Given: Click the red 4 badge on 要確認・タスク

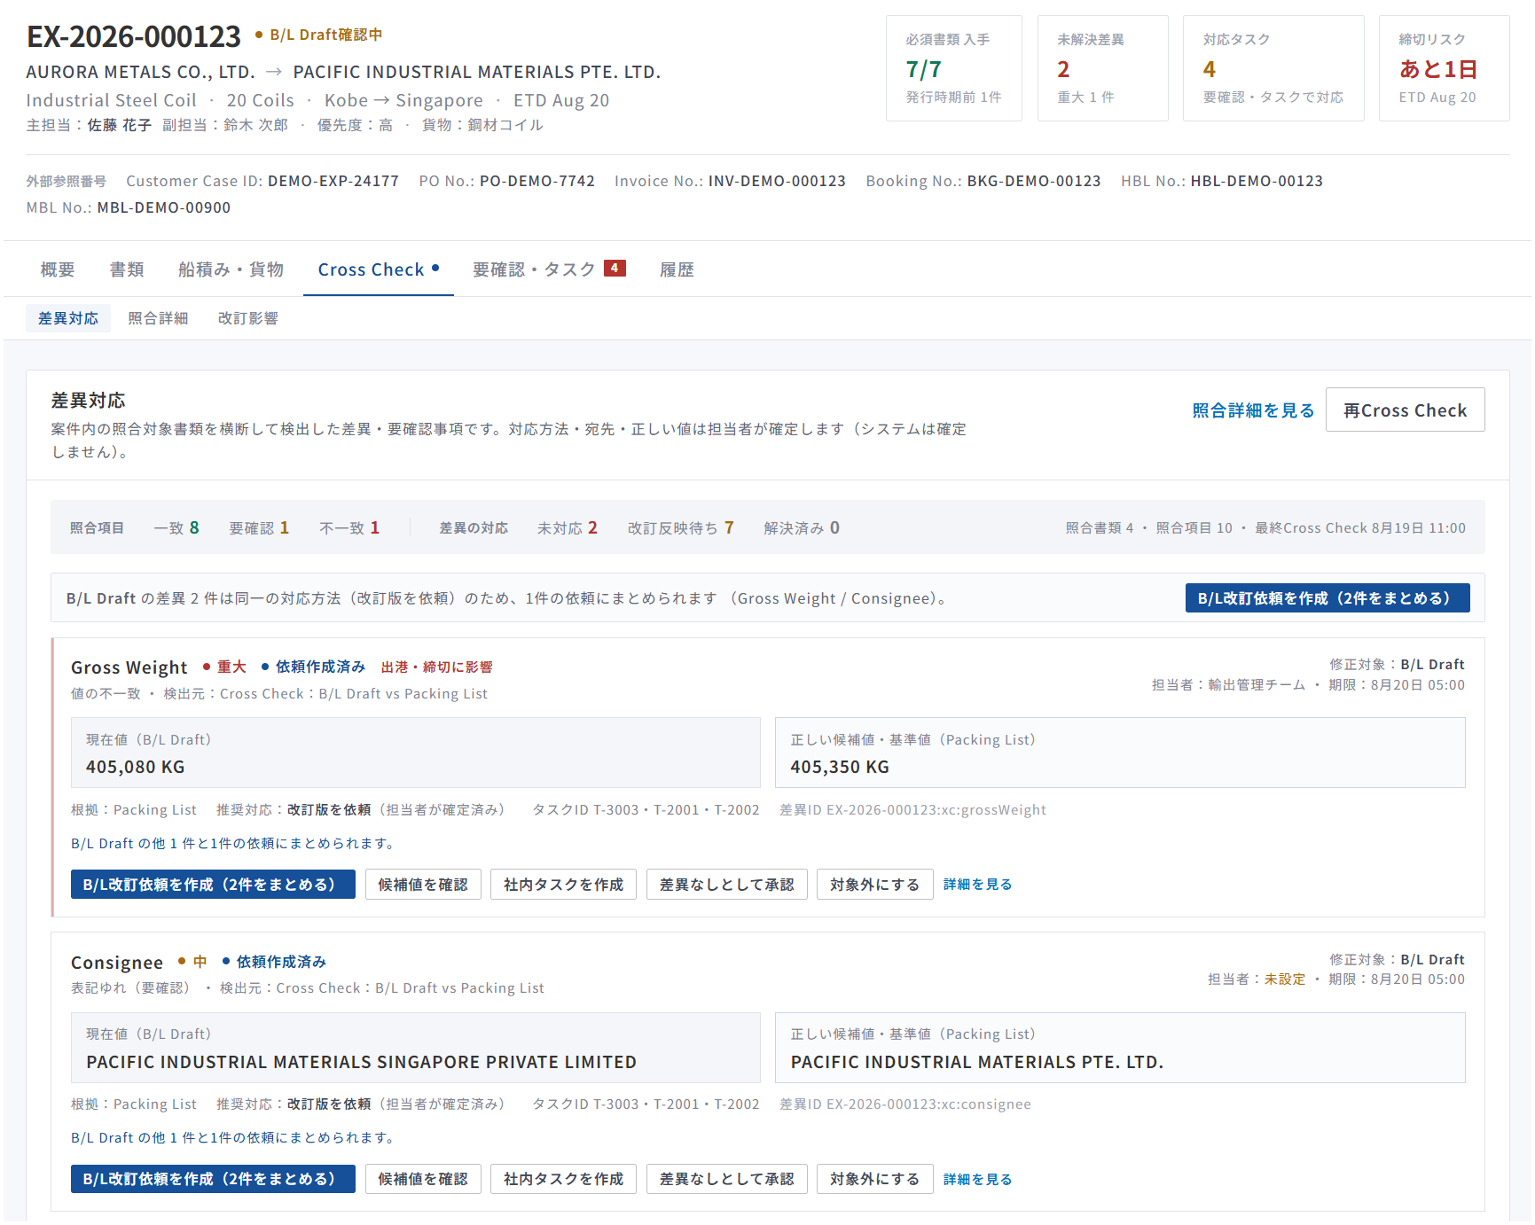Looking at the screenshot, I should point(615,268).
